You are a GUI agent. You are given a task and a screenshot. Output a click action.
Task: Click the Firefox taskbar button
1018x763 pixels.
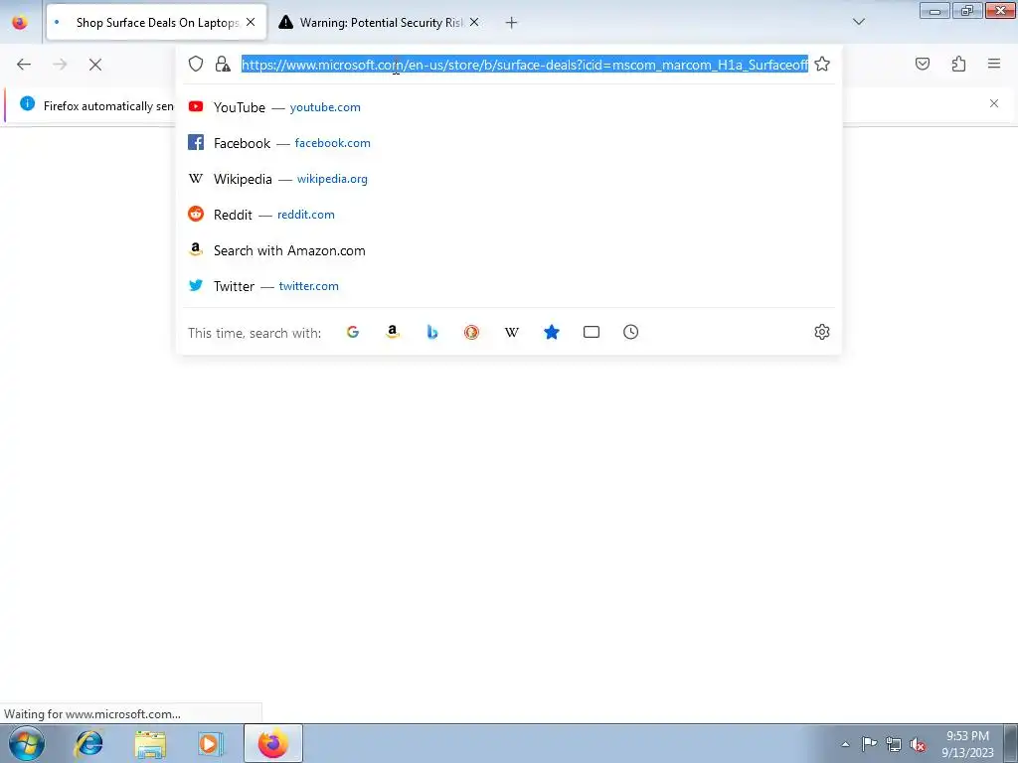pyautogui.click(x=273, y=743)
